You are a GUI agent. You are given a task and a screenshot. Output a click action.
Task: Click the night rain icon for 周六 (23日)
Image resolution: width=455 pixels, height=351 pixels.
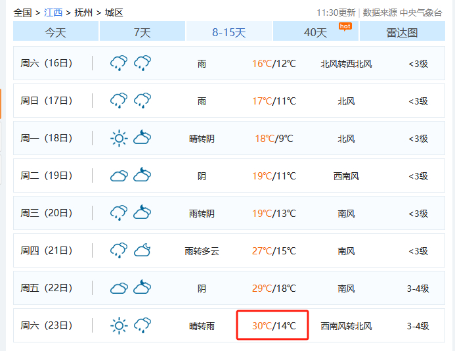142,325
